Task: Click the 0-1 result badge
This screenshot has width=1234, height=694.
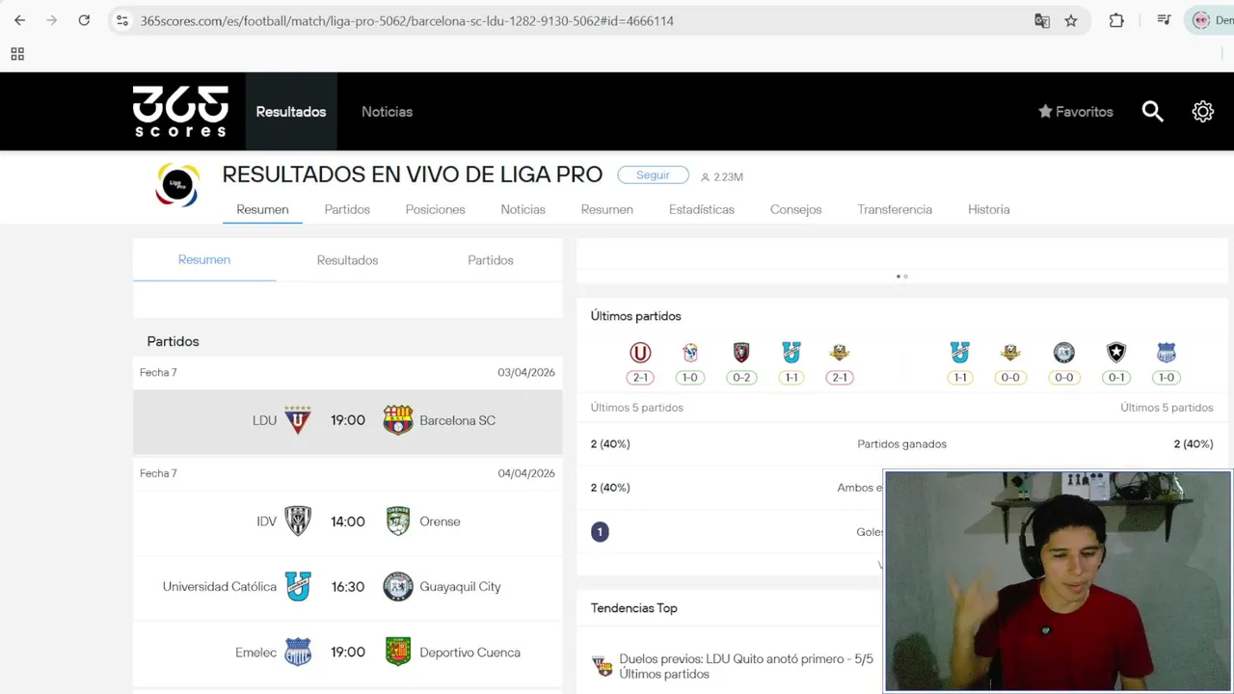Action: coord(1116,378)
